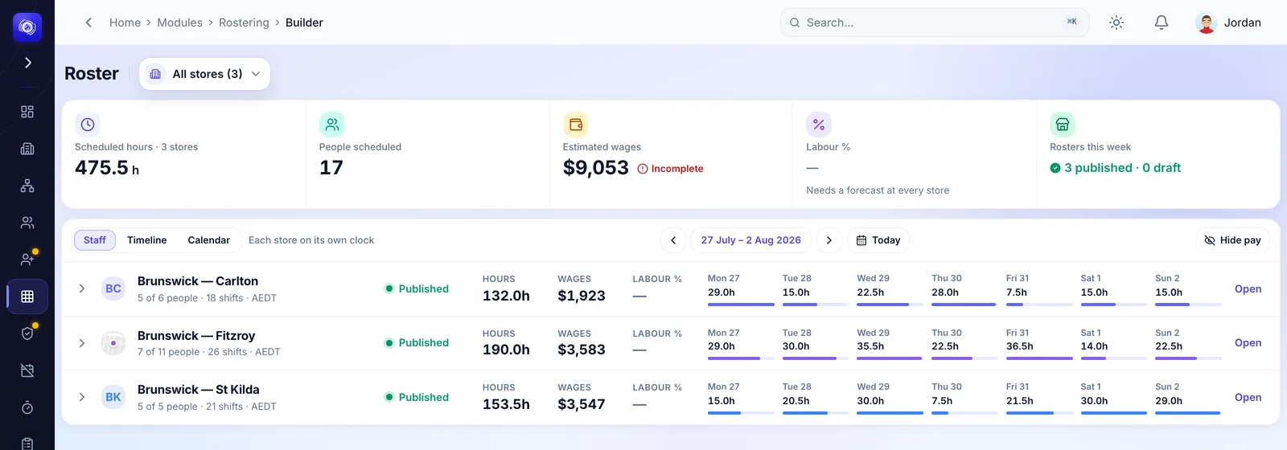Open the All stores (3) dropdown
The width and height of the screenshot is (1287, 450).
pyautogui.click(x=204, y=74)
